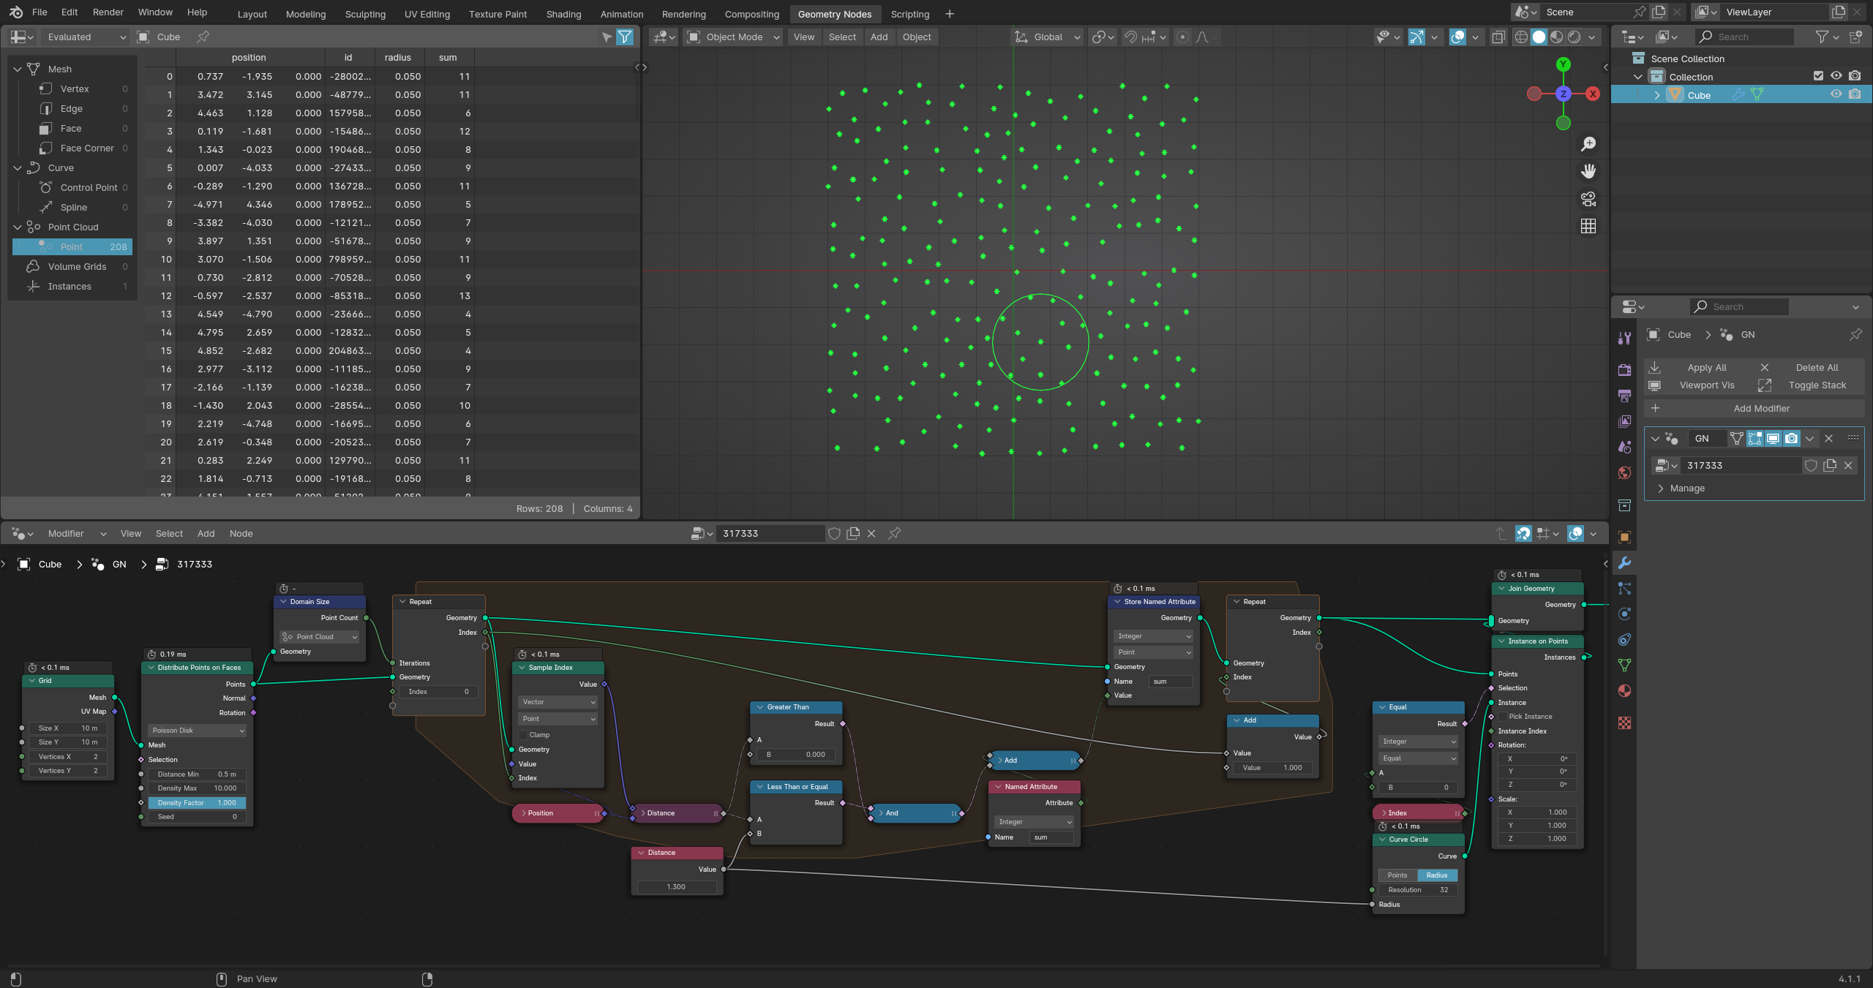Switch orthographic/perspective with the grid icon
This screenshot has width=1873, height=988.
tap(1588, 227)
